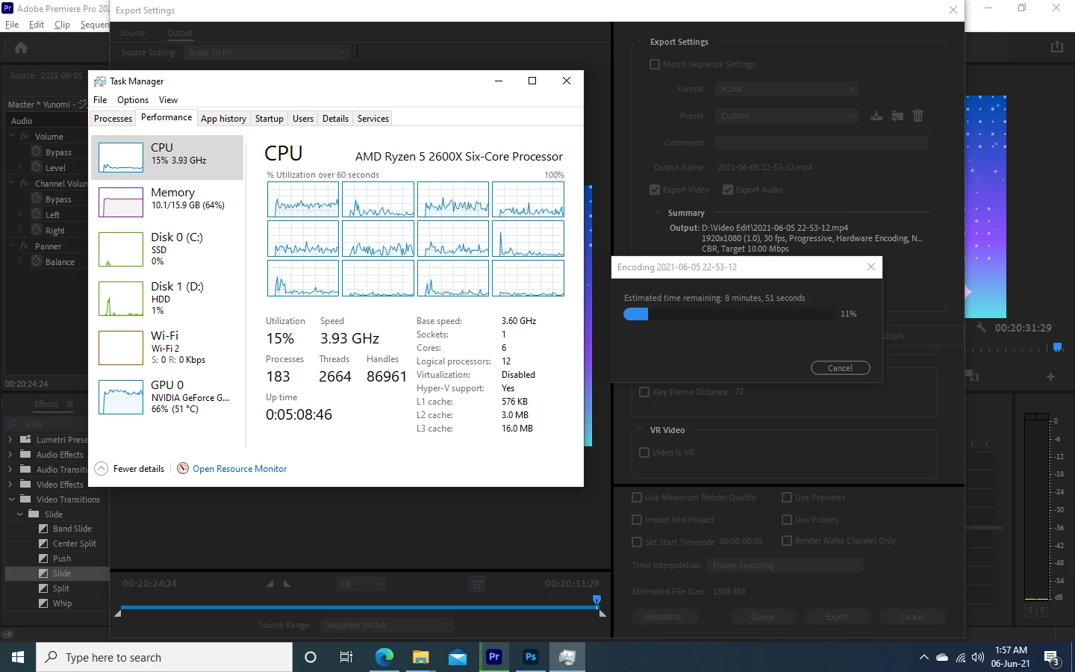Click the Set Out Point triangle icon

pos(287,584)
